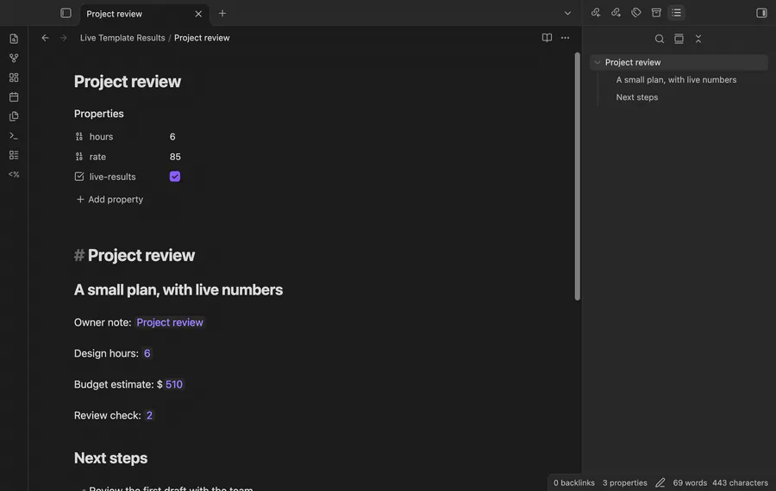Click the Design hours value 6

point(147,353)
